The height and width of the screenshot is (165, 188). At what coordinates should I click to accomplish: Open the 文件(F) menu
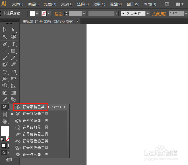(18, 4)
